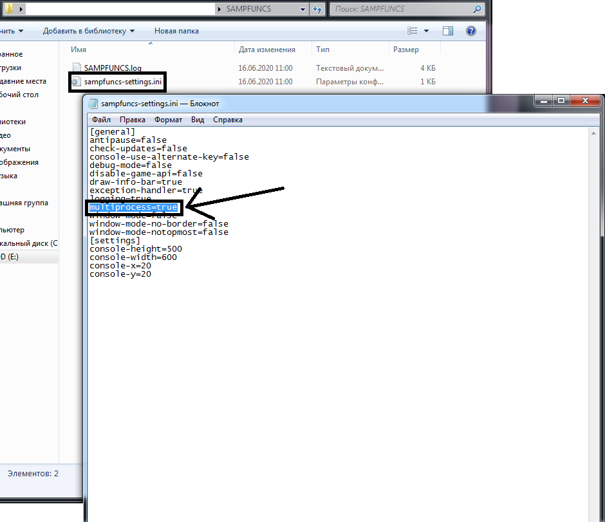Open the Формат menu in Notepad
The image size is (605, 522).
coord(168,120)
